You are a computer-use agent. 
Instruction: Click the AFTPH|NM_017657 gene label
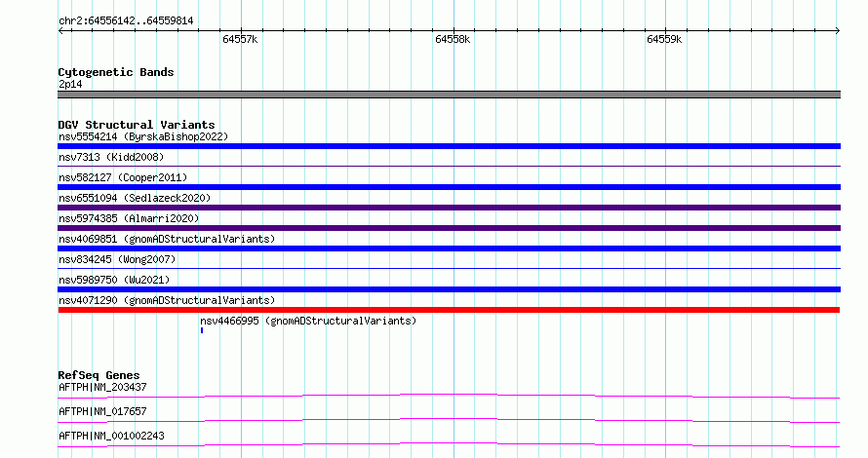click(x=102, y=411)
